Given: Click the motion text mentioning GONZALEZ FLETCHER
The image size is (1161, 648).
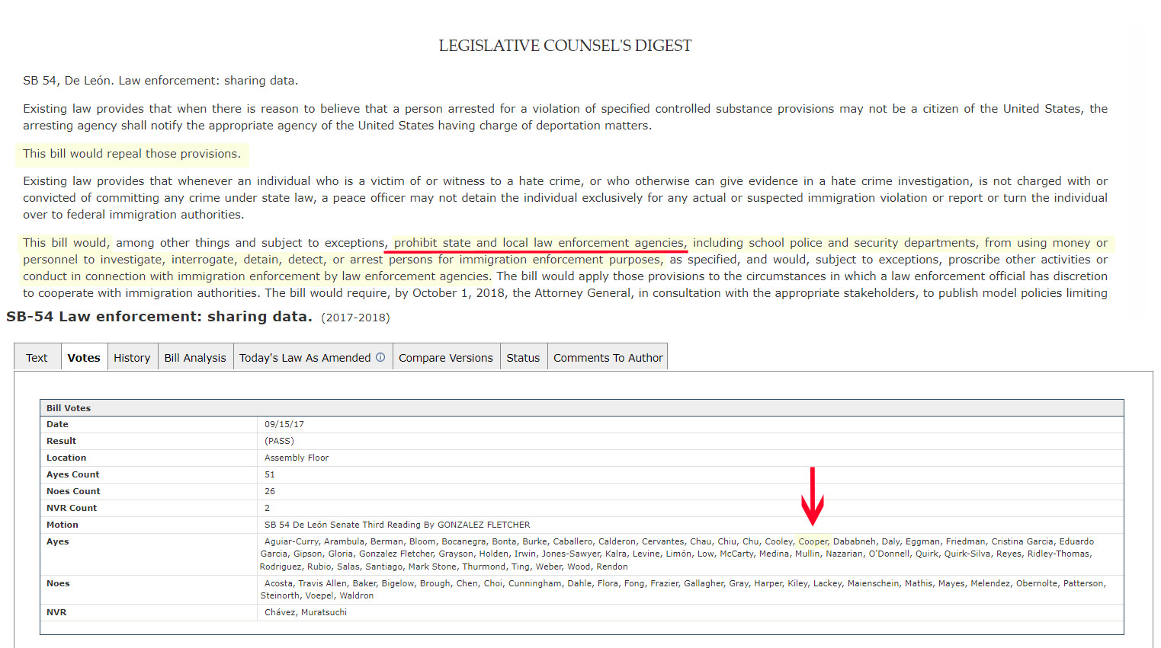Looking at the screenshot, I should pos(397,525).
